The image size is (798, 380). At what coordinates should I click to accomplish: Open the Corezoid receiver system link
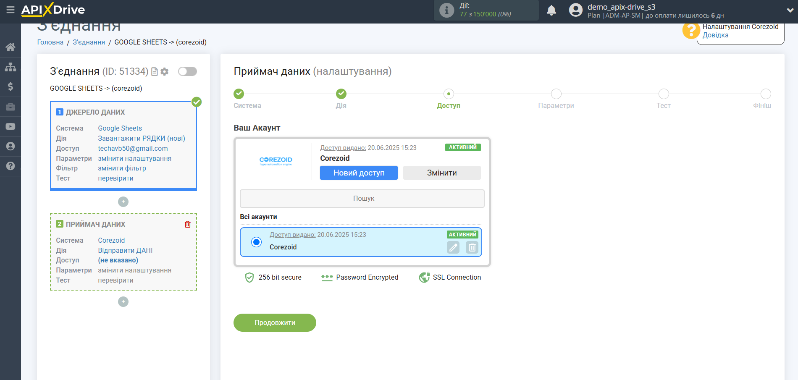[111, 241]
